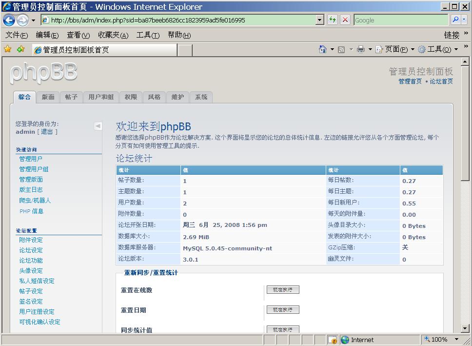This screenshot has width=472, height=346.
Task: Open the 管理用户 sidebar link
Action: coord(31,159)
